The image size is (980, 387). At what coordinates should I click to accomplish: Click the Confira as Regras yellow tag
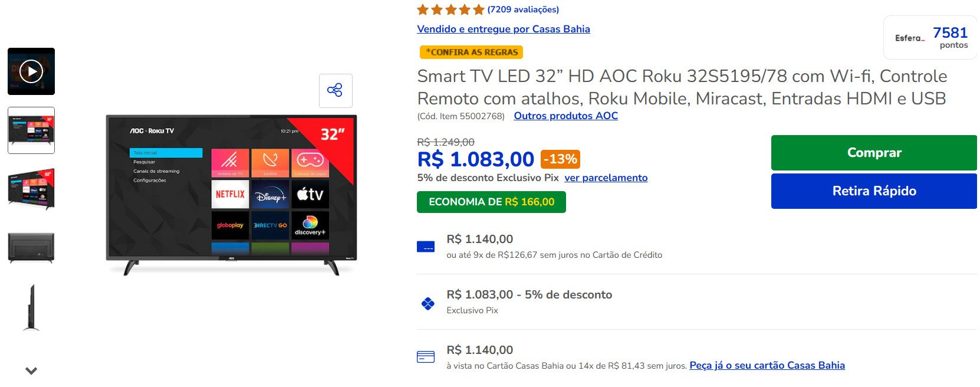(471, 52)
